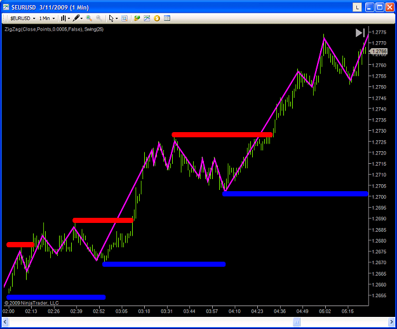The image size is (397, 329).
Task: Expand the drawing tools dropdown arrow
Action: (81, 18)
